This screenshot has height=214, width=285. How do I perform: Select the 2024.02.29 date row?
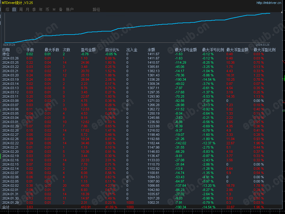pyautogui.click(x=10, y=126)
